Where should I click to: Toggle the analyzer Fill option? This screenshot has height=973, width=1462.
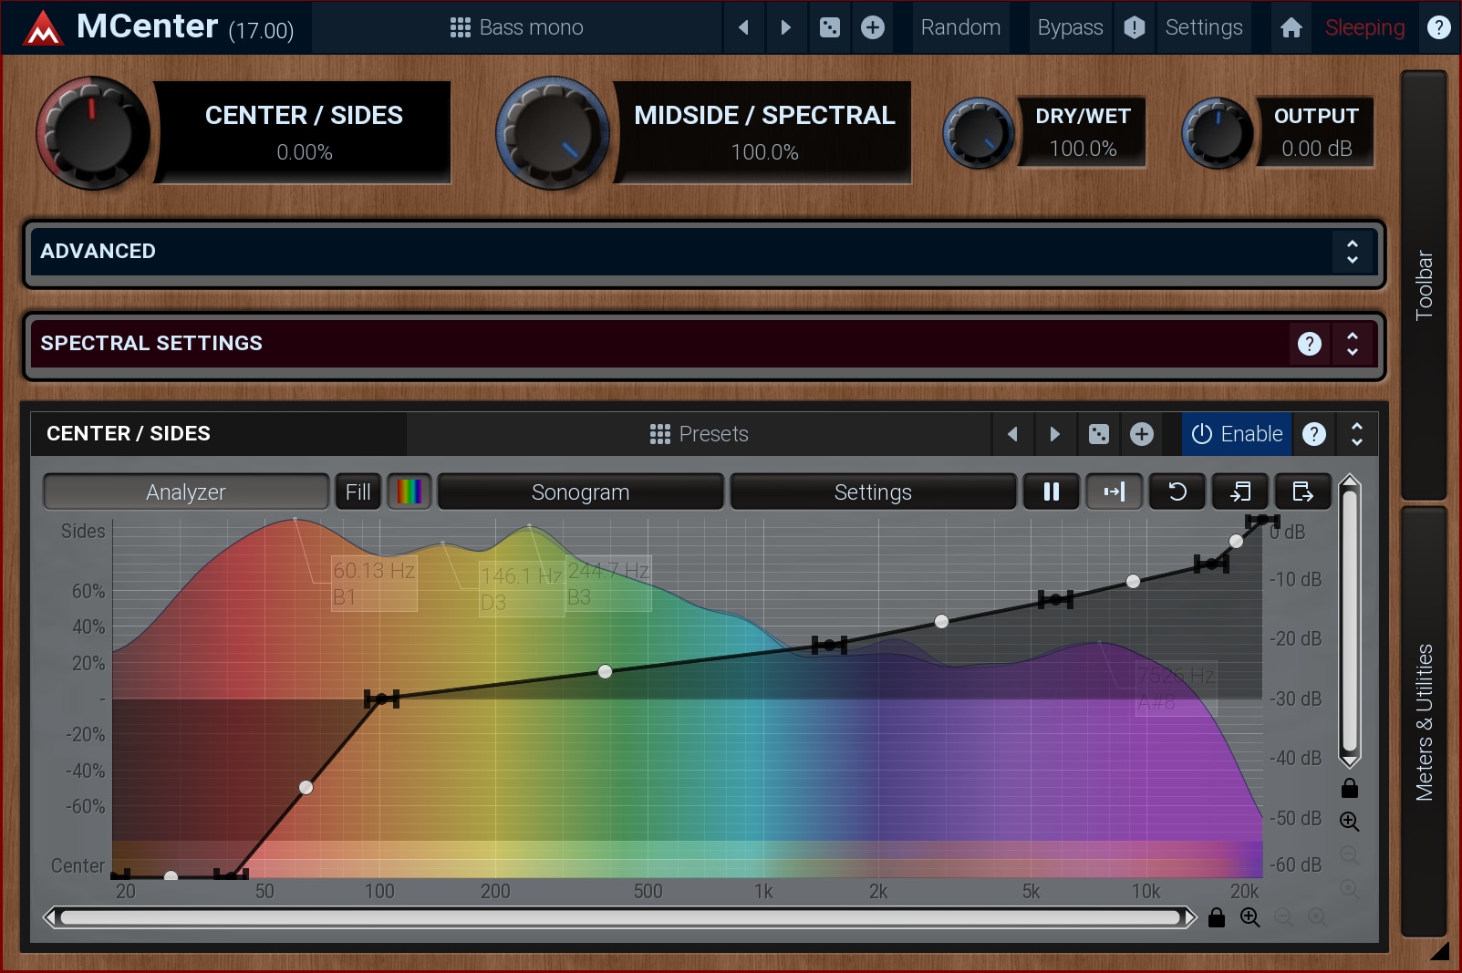click(358, 492)
